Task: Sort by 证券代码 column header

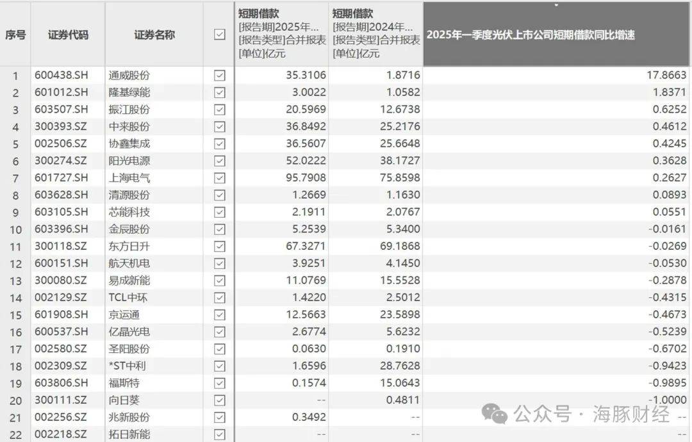Action: point(68,35)
